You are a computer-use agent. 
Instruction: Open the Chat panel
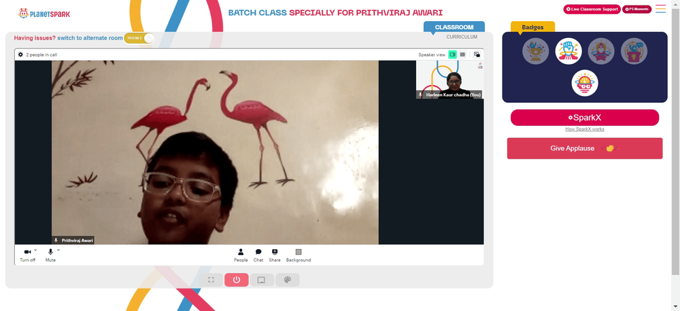(x=258, y=255)
